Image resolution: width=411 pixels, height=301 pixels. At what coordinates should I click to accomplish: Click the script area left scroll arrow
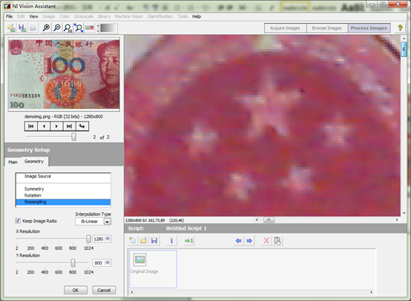[131, 292]
